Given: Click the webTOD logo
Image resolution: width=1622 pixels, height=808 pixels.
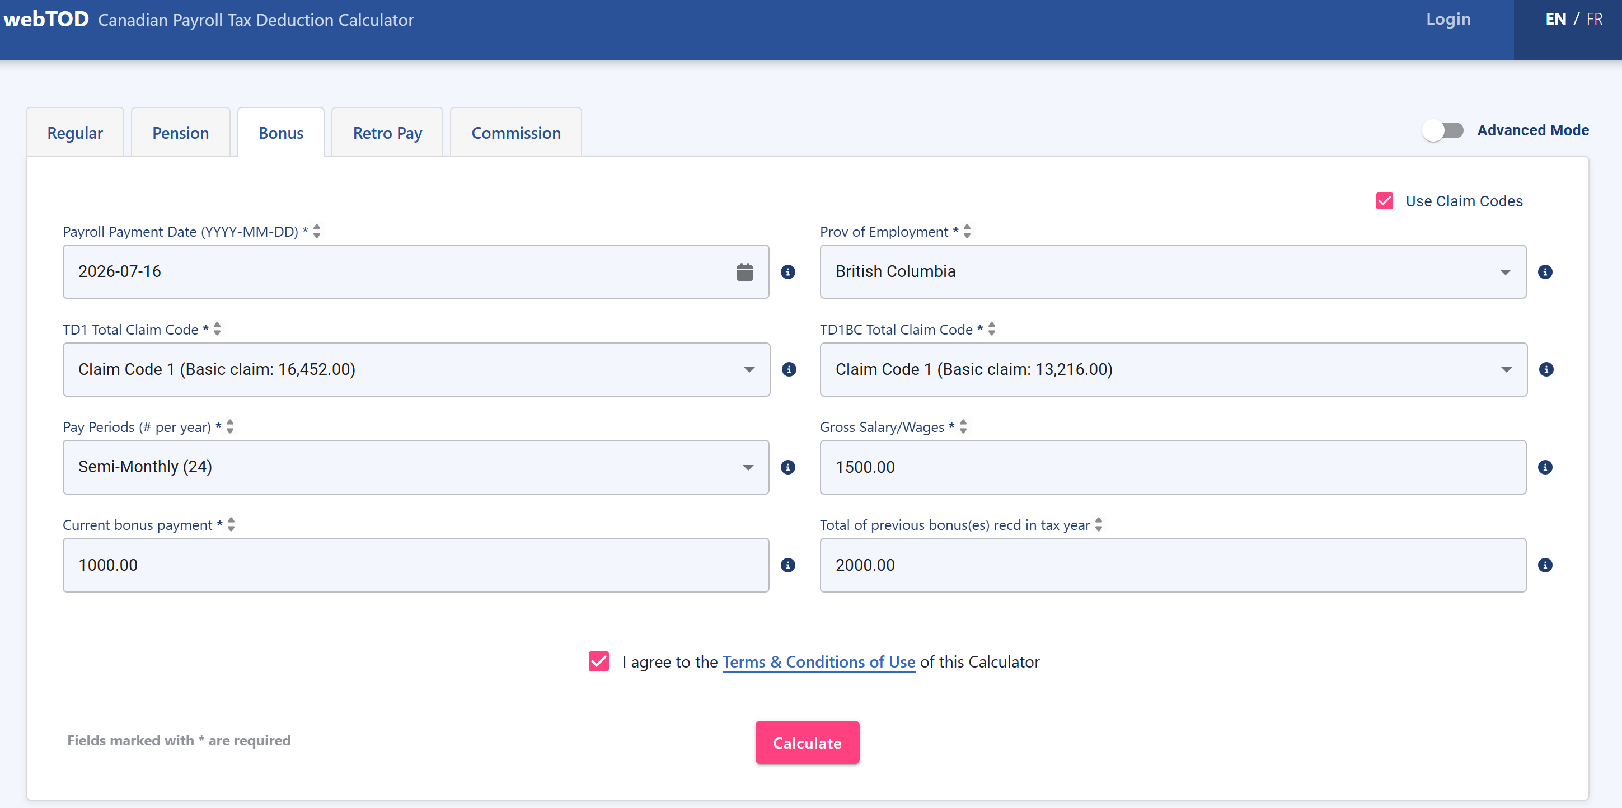Looking at the screenshot, I should click(x=46, y=19).
